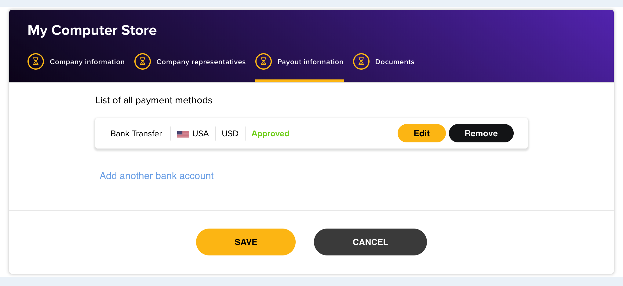Remove the USA bank transfer method
This screenshot has height=286, width=623.
[x=481, y=133]
